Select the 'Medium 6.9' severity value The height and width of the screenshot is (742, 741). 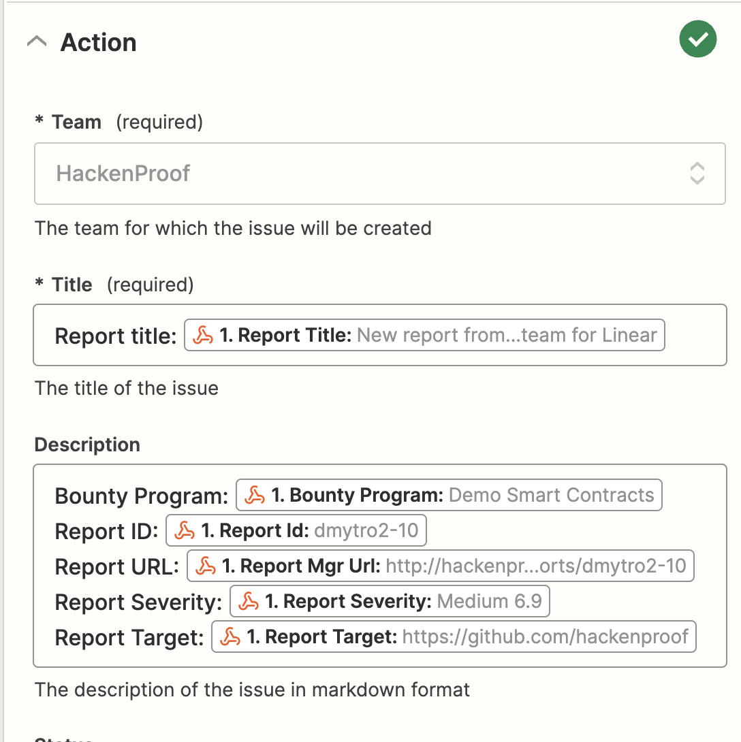tap(489, 602)
